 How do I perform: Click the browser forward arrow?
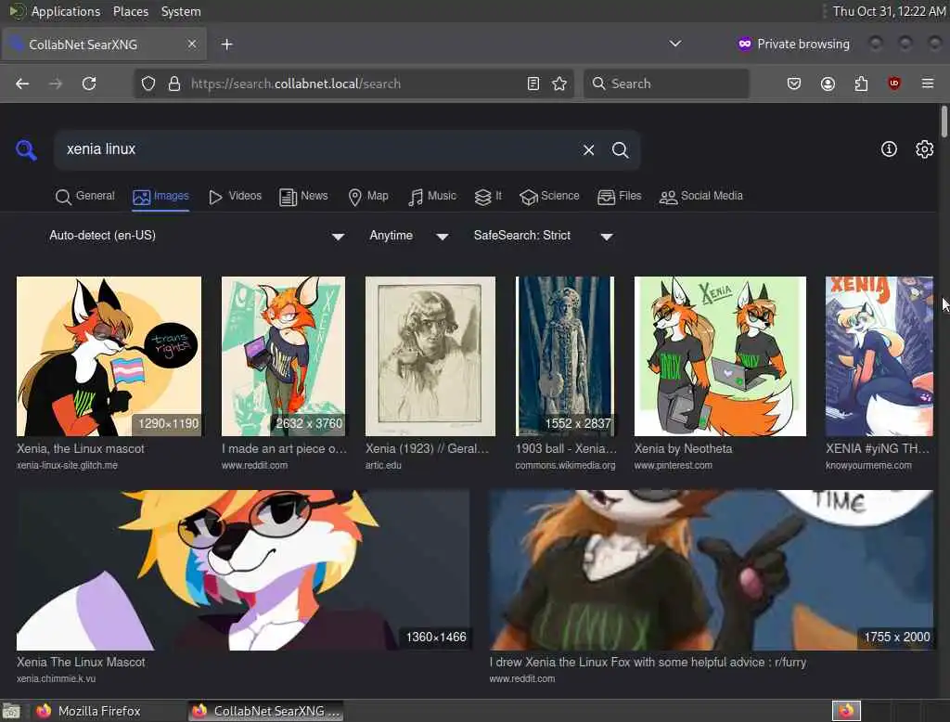click(x=56, y=84)
